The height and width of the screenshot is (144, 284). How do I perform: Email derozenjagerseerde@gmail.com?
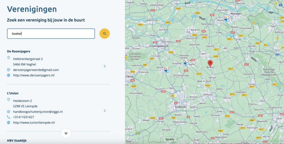point(36,70)
